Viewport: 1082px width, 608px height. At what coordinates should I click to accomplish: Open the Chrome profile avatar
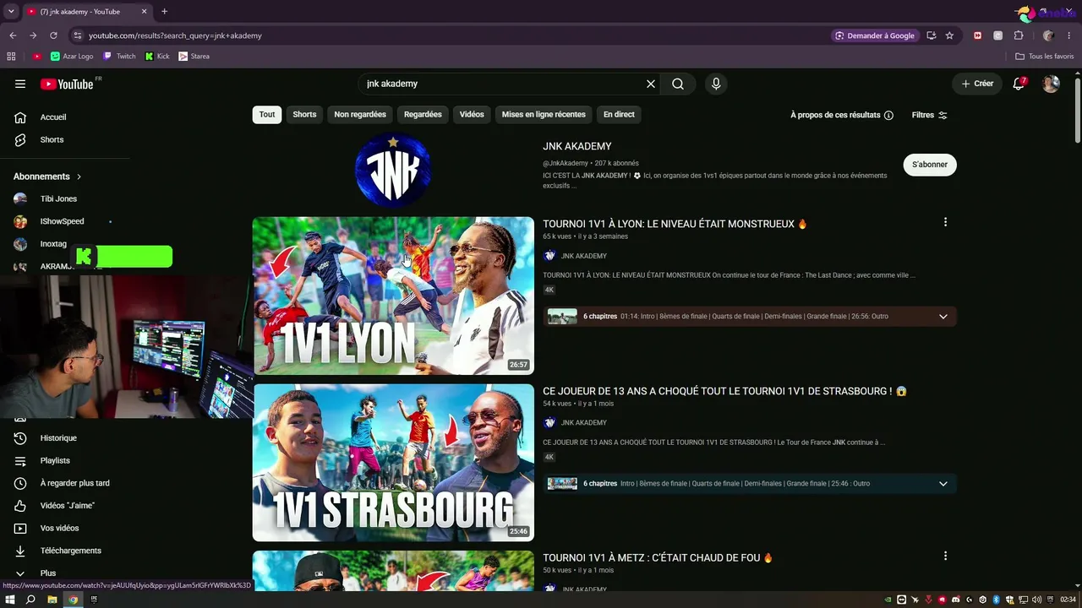pyautogui.click(x=1048, y=35)
